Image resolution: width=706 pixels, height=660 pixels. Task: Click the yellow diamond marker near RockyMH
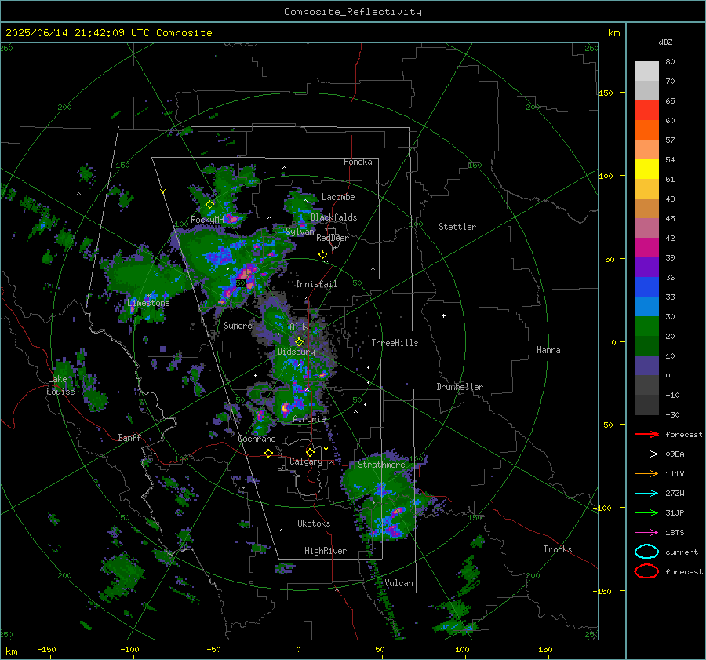[x=209, y=205]
